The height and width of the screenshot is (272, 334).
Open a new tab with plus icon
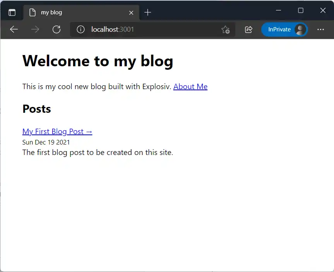147,12
